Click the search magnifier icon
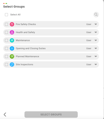 pyautogui.click(x=96, y=14)
